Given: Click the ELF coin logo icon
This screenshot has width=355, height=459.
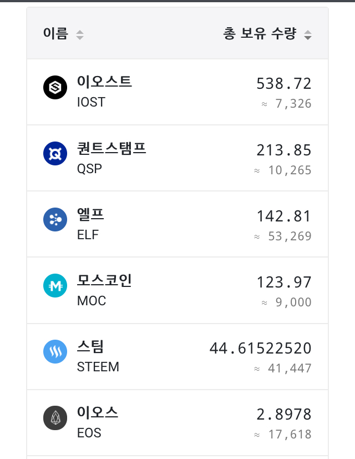Looking at the screenshot, I should pyautogui.click(x=55, y=219).
